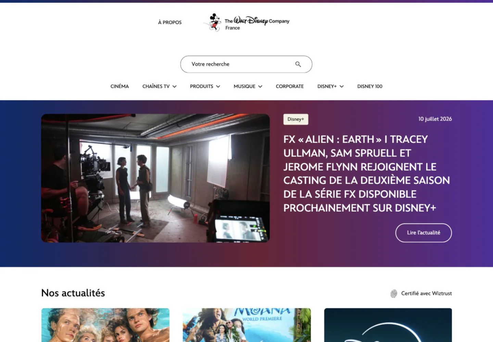
Task: Click the magnifying glass search icon
Action: click(x=298, y=64)
